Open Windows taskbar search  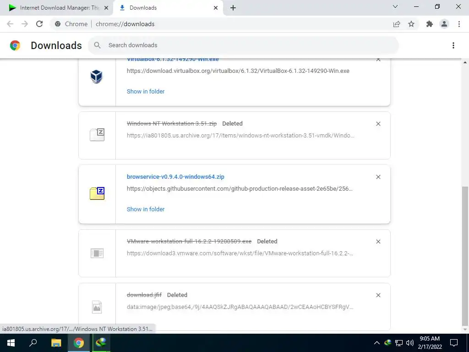[x=33, y=343]
